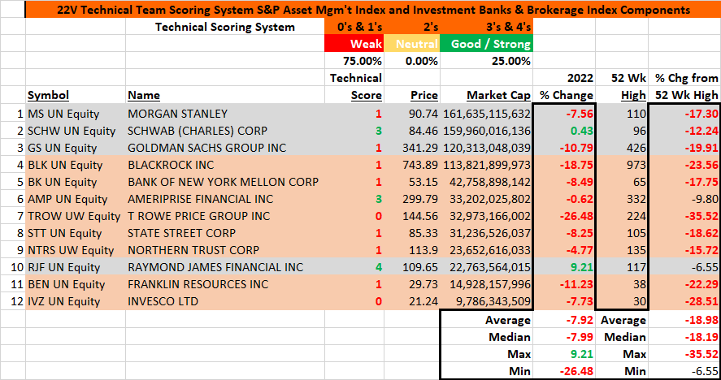Viewport: 721px width, 380px height.
Task: Click 'GOLDMAN SACHS GROUP INC' cell
Action: 225,148
